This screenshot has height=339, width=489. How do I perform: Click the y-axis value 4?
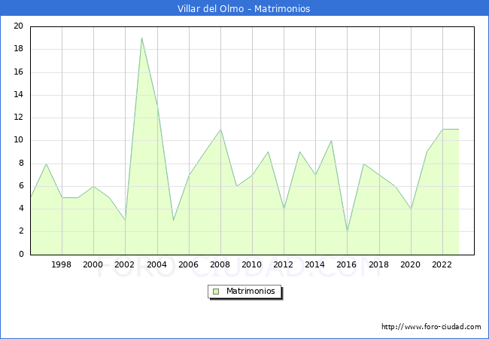[21, 209]
